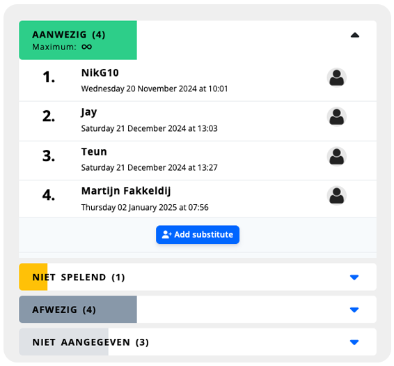
Task: Click the Add substitute button
Action: click(198, 235)
